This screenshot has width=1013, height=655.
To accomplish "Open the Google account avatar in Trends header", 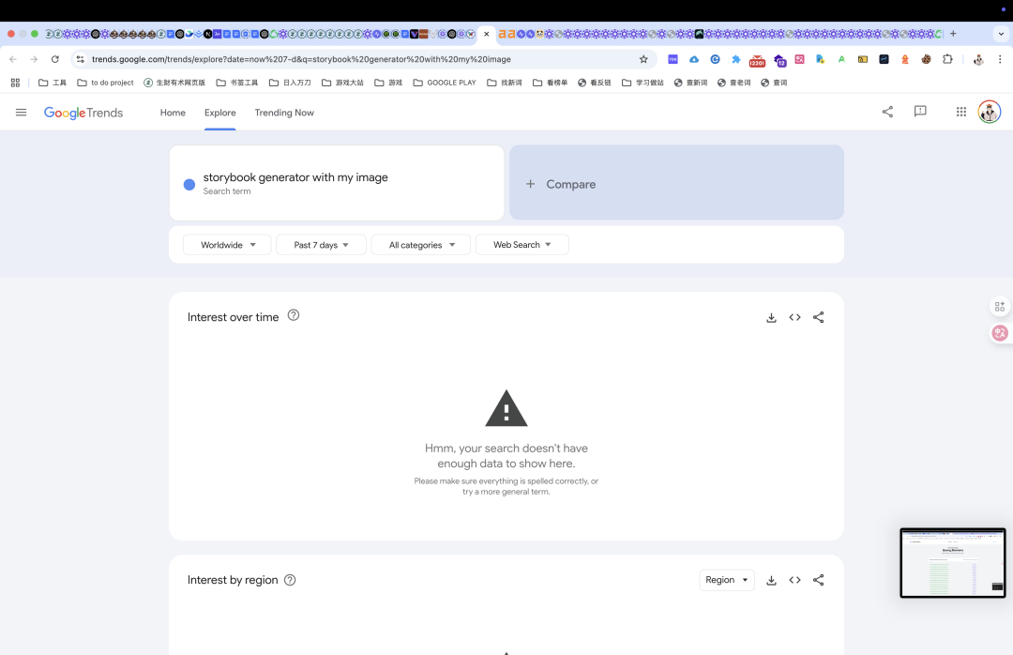I will pyautogui.click(x=990, y=112).
